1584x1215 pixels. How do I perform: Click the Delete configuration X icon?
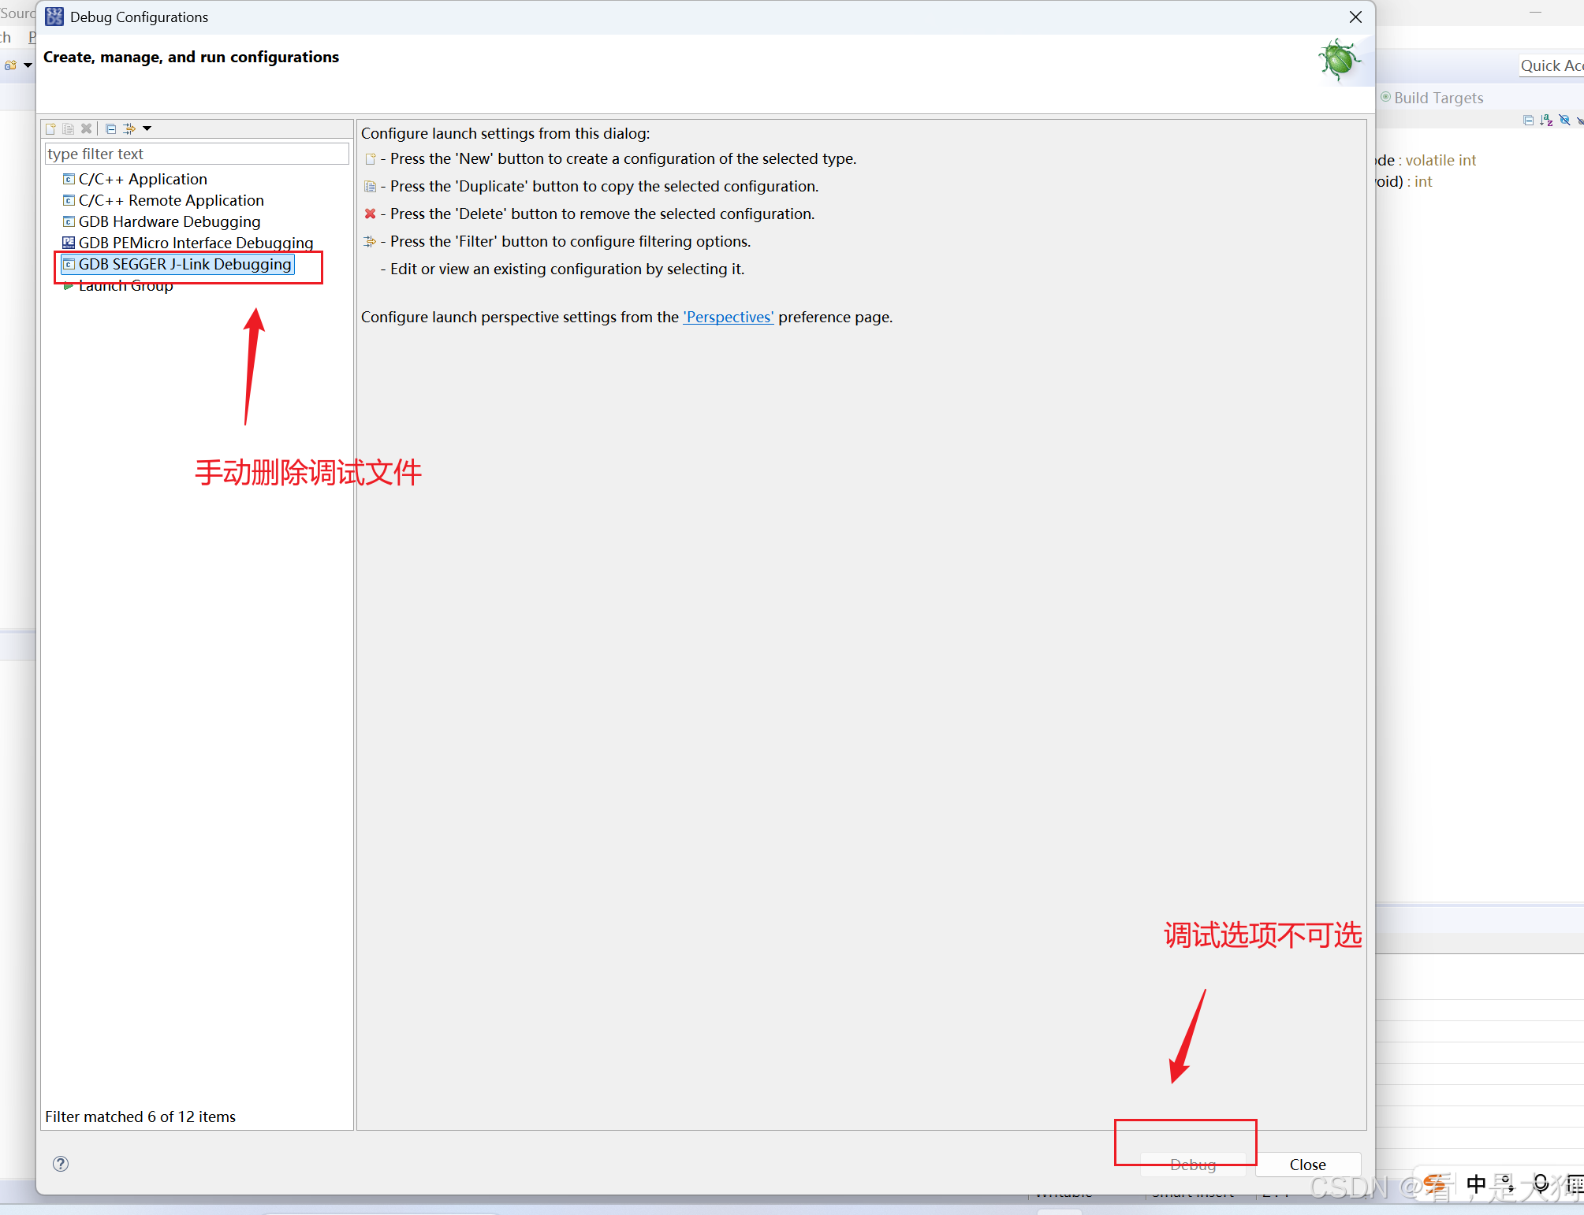(87, 128)
